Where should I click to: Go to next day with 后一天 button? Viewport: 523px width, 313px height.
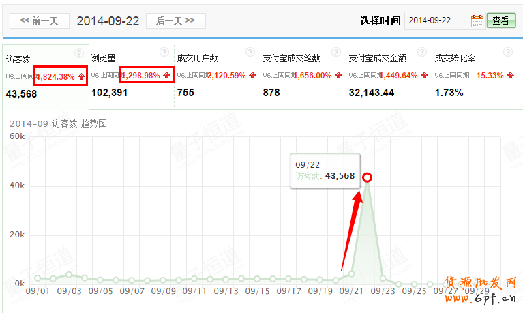pos(175,20)
